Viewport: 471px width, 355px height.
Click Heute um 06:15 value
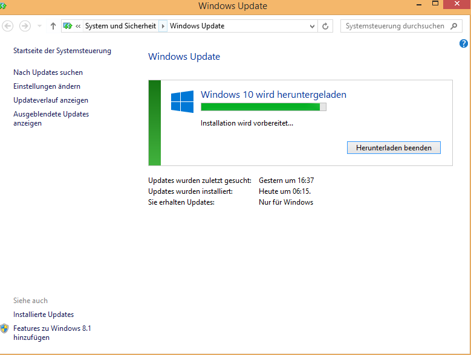tap(285, 191)
